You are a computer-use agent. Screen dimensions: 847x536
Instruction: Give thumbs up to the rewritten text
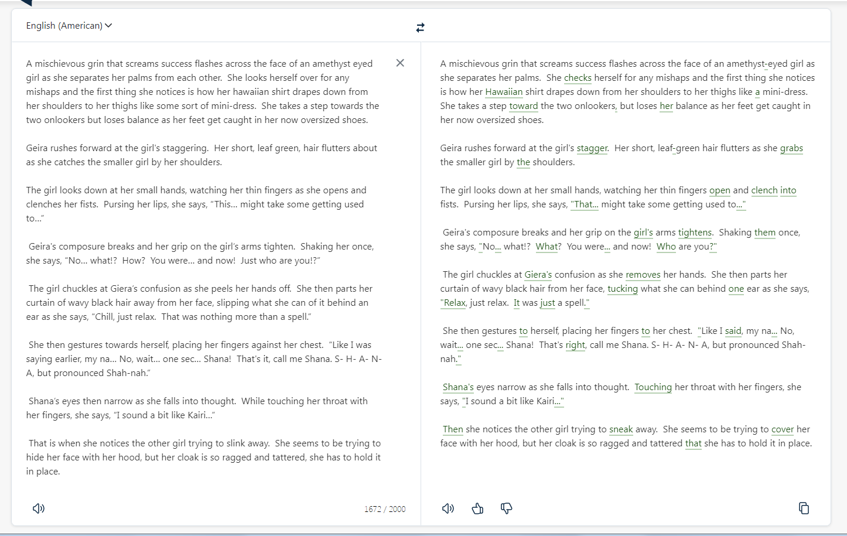pyautogui.click(x=477, y=508)
